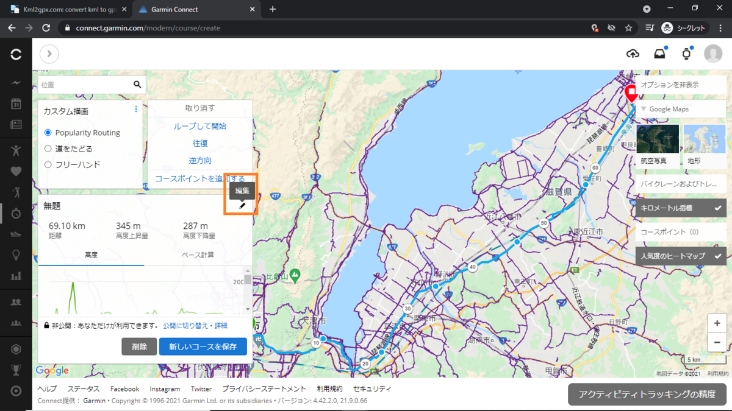Expand the sidebar with the arrow circle button

tap(49, 54)
